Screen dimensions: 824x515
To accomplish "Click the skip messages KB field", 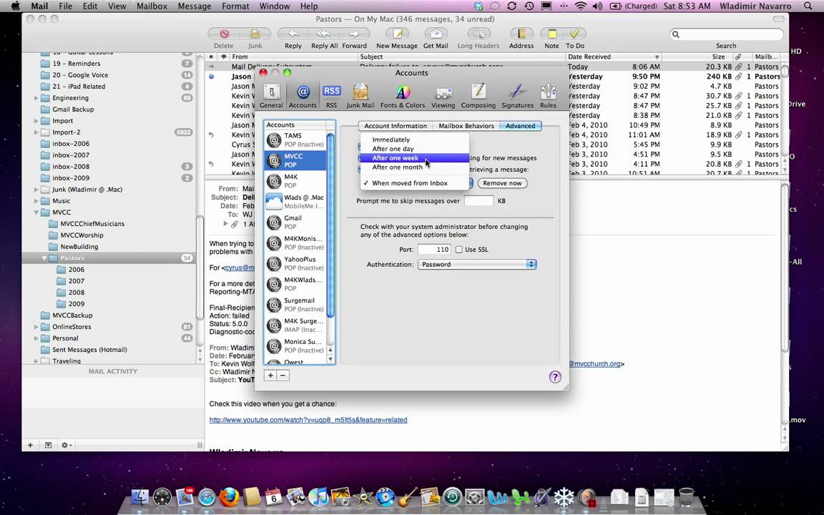I will [479, 201].
